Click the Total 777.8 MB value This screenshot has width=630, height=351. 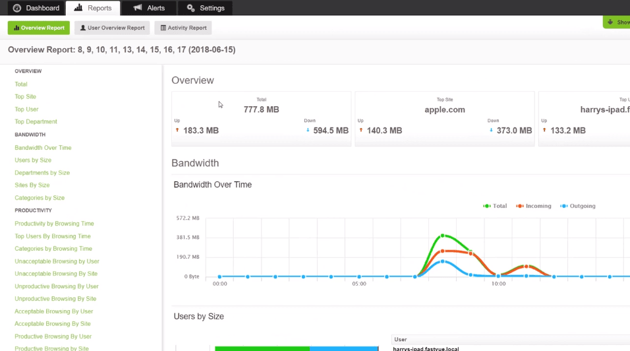(x=261, y=110)
